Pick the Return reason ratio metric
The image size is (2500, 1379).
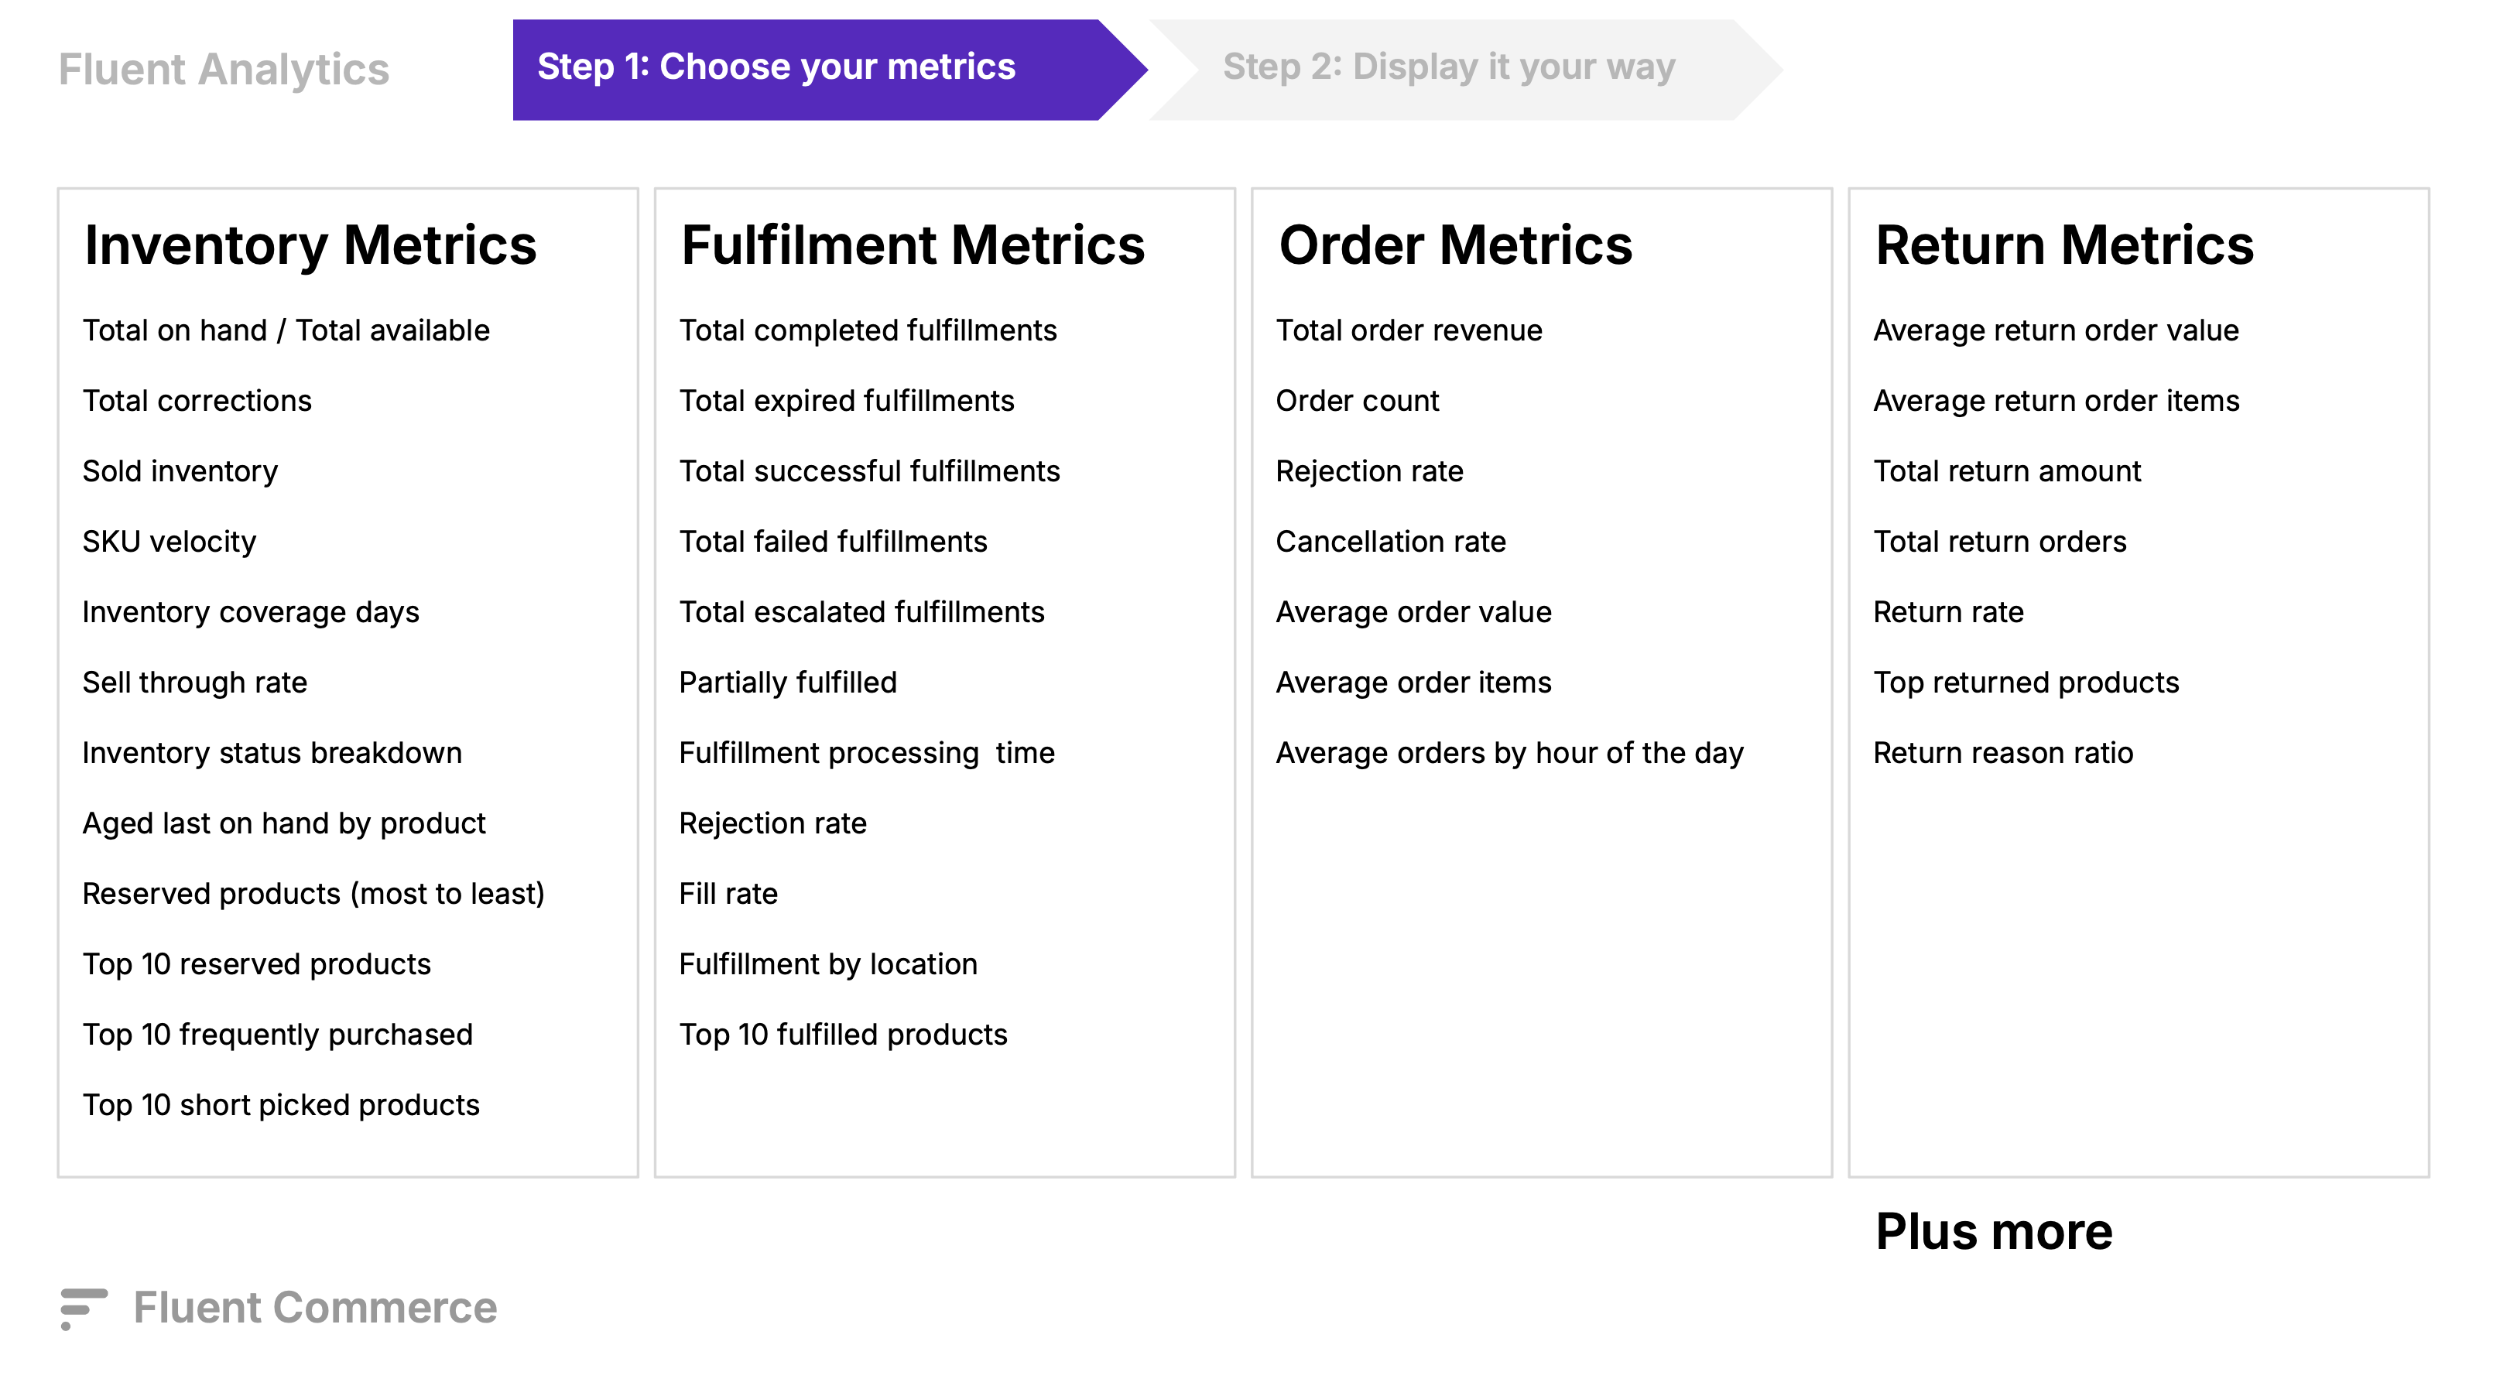[x=2002, y=753]
